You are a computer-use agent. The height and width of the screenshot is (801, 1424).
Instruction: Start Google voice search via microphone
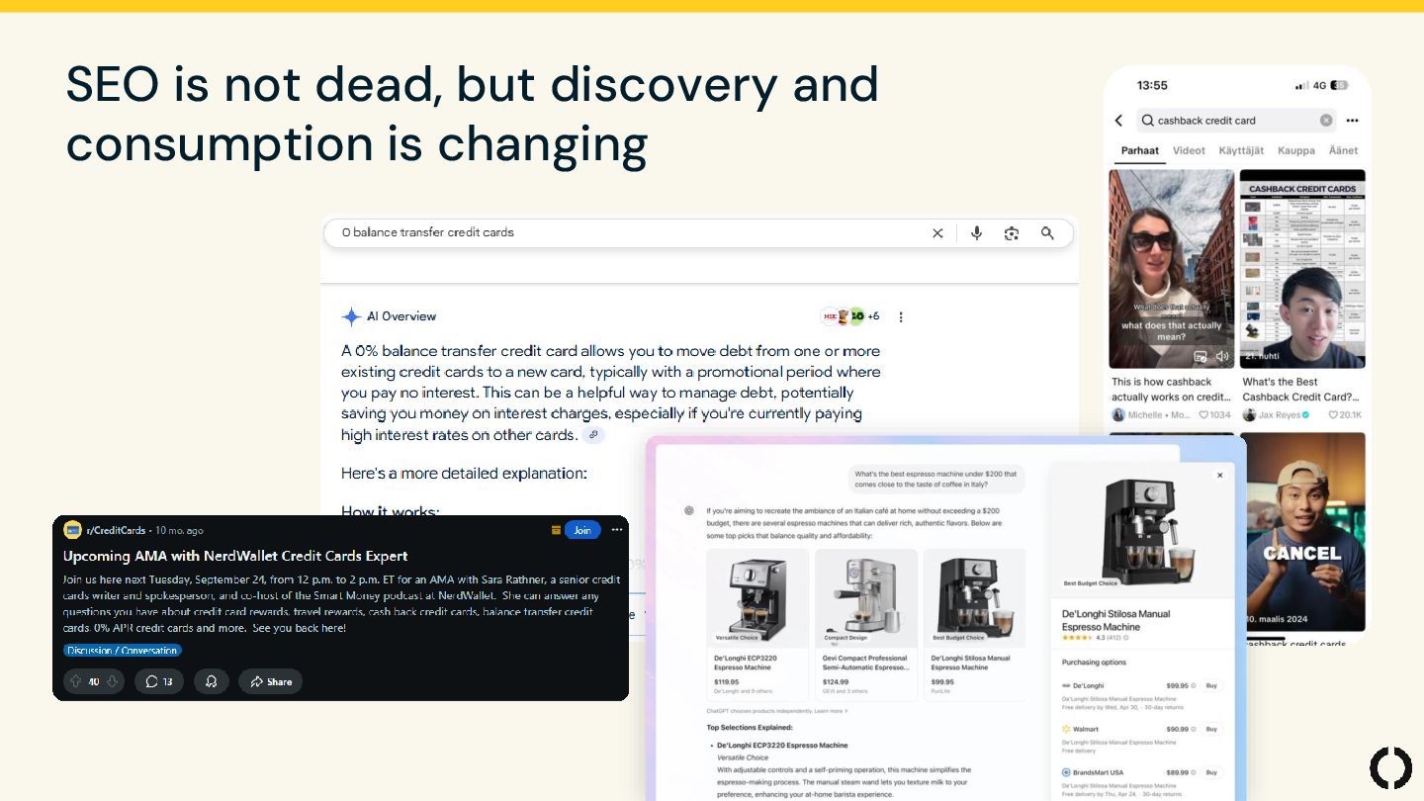(x=976, y=233)
